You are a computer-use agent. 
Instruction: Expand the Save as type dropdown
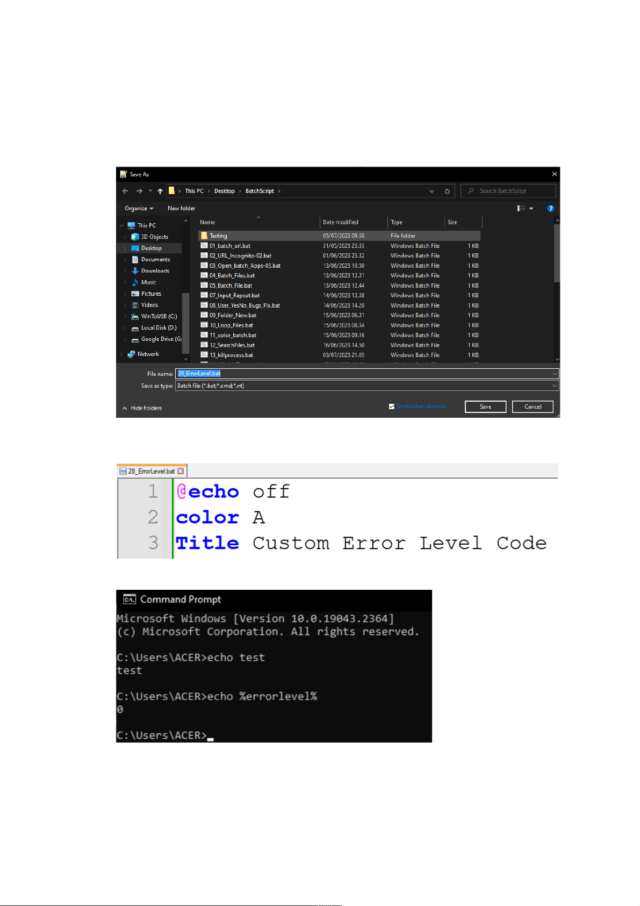[x=555, y=386]
